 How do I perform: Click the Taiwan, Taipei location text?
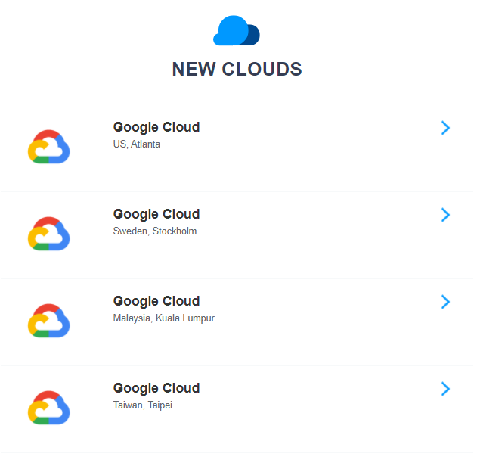coord(143,405)
